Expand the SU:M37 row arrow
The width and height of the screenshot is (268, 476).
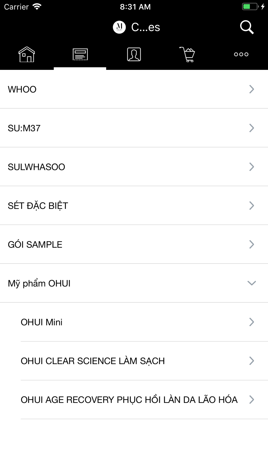(x=251, y=128)
